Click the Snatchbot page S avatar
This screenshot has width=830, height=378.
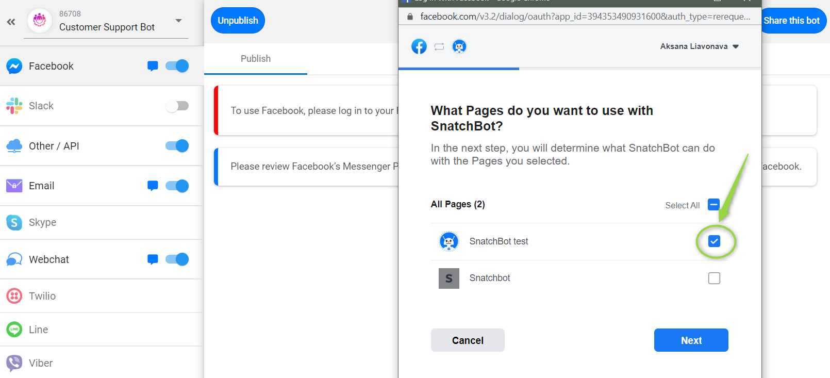click(x=449, y=278)
